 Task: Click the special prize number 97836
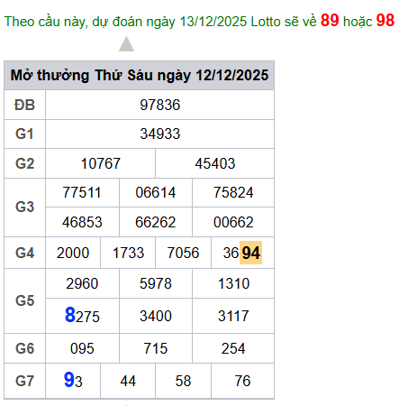coord(160,105)
